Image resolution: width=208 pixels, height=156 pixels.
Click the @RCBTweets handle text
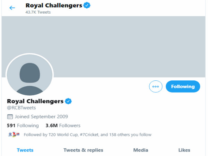(x=21, y=108)
